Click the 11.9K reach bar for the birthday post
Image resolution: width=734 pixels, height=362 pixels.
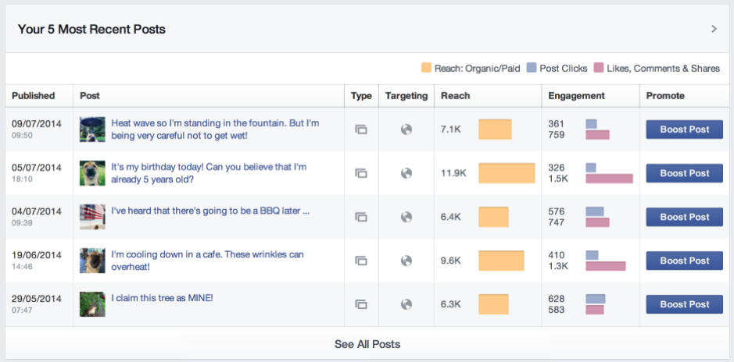[x=507, y=173]
